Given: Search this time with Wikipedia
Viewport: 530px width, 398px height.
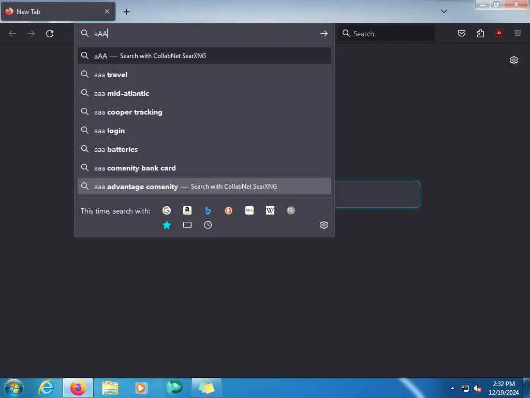Looking at the screenshot, I should pyautogui.click(x=270, y=210).
